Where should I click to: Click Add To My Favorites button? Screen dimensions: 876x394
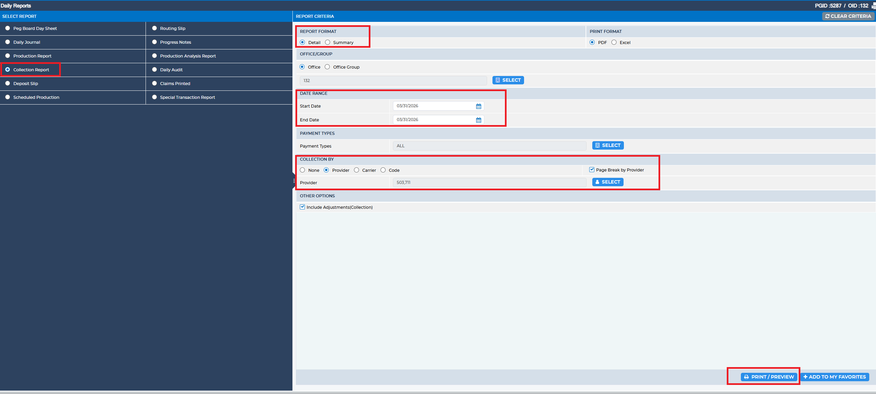(x=835, y=377)
